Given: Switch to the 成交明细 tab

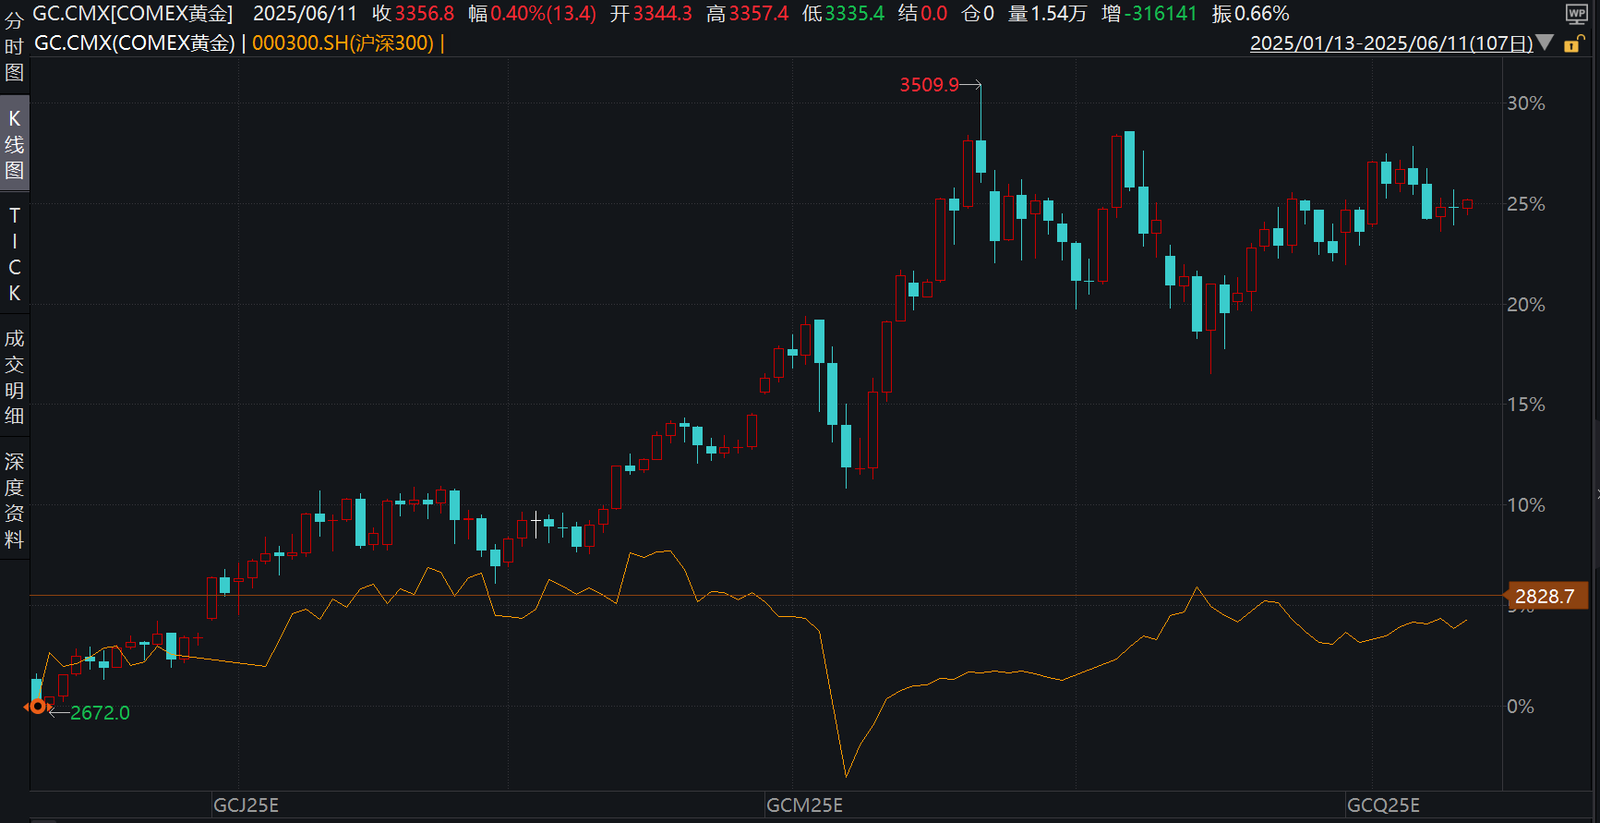Looking at the screenshot, I should click(x=14, y=377).
